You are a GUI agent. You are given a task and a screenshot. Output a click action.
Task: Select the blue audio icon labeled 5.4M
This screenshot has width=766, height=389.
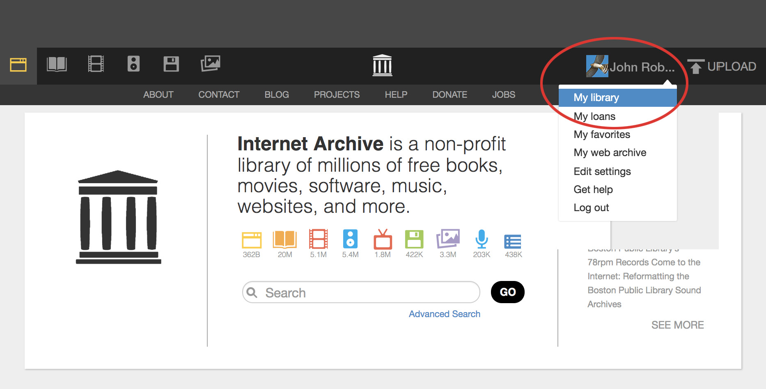(x=350, y=239)
